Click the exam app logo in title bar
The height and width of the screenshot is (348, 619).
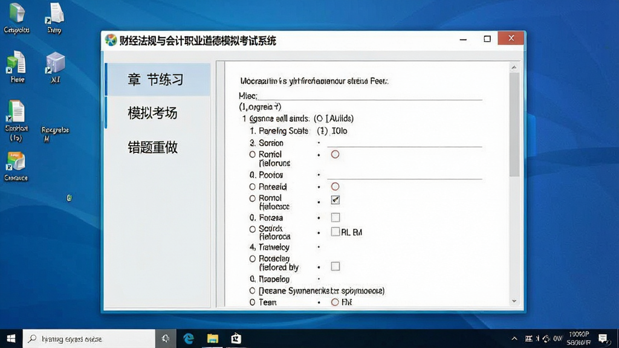(x=111, y=40)
